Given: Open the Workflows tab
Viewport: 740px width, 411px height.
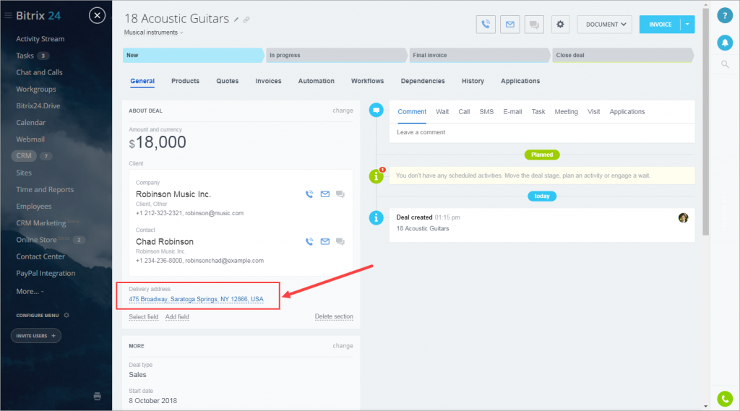Looking at the screenshot, I should [x=367, y=81].
